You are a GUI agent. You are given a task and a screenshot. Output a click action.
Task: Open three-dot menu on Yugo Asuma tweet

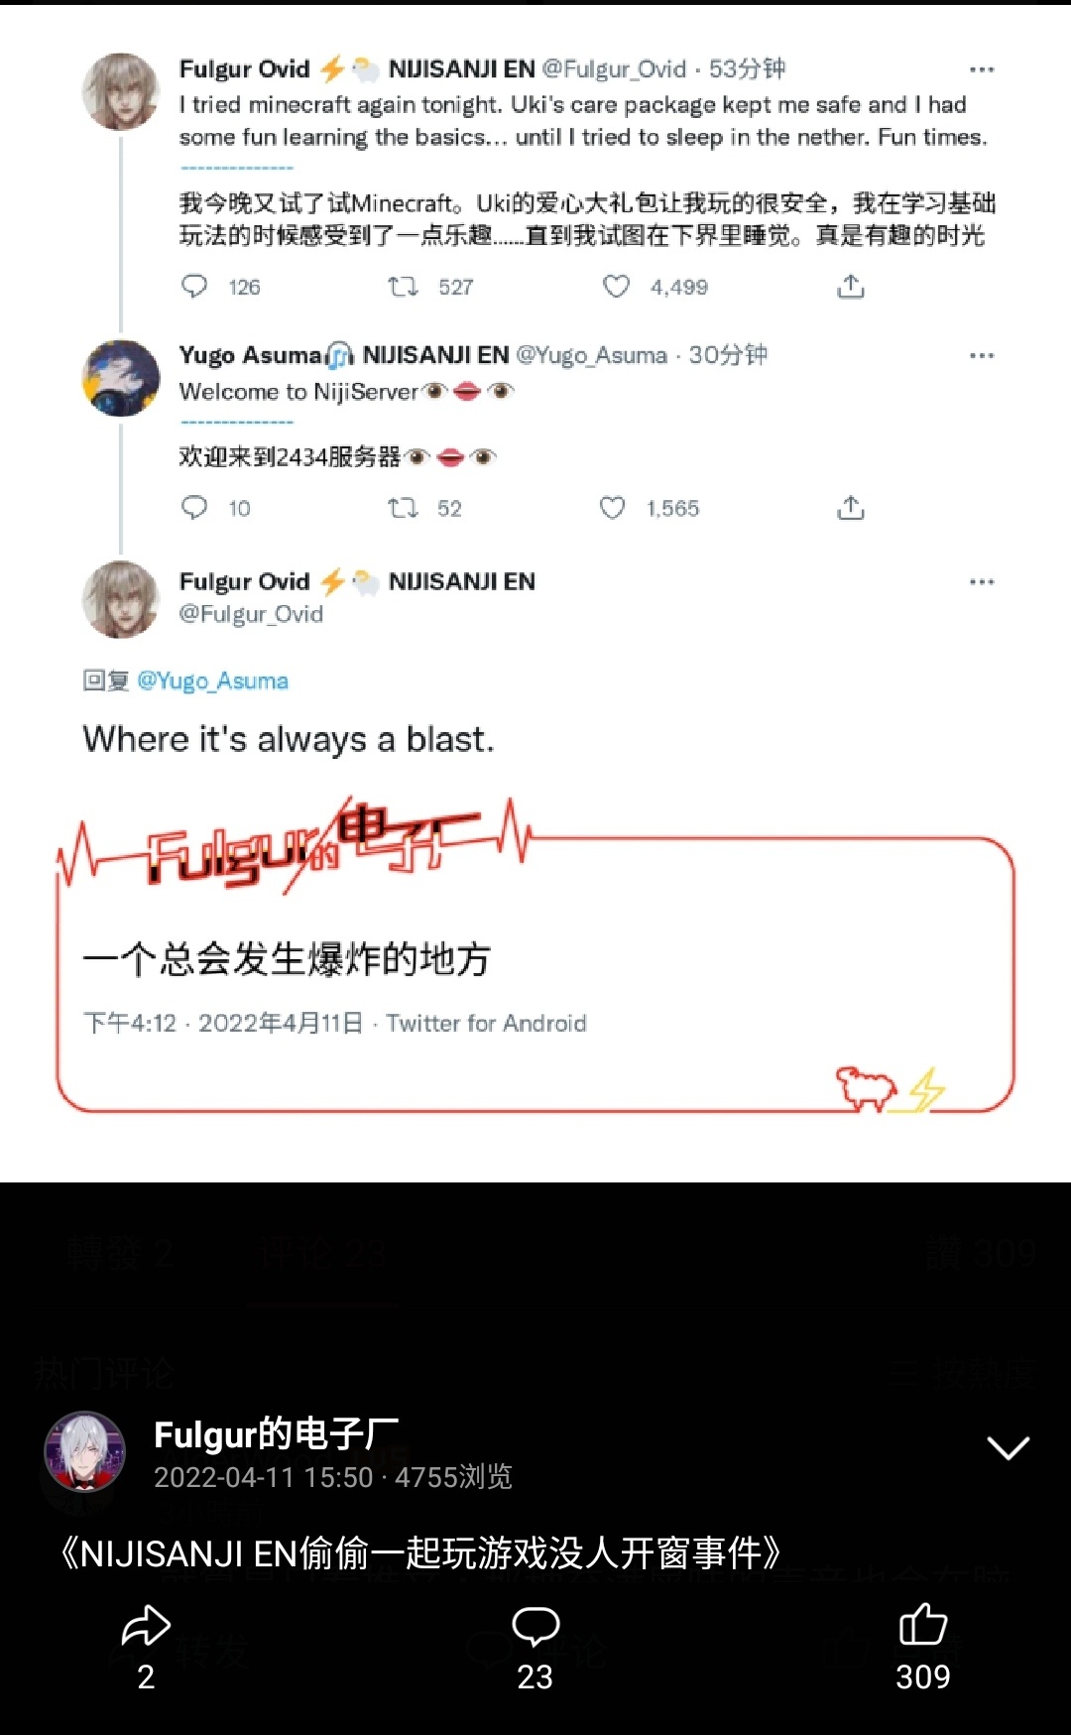click(982, 355)
